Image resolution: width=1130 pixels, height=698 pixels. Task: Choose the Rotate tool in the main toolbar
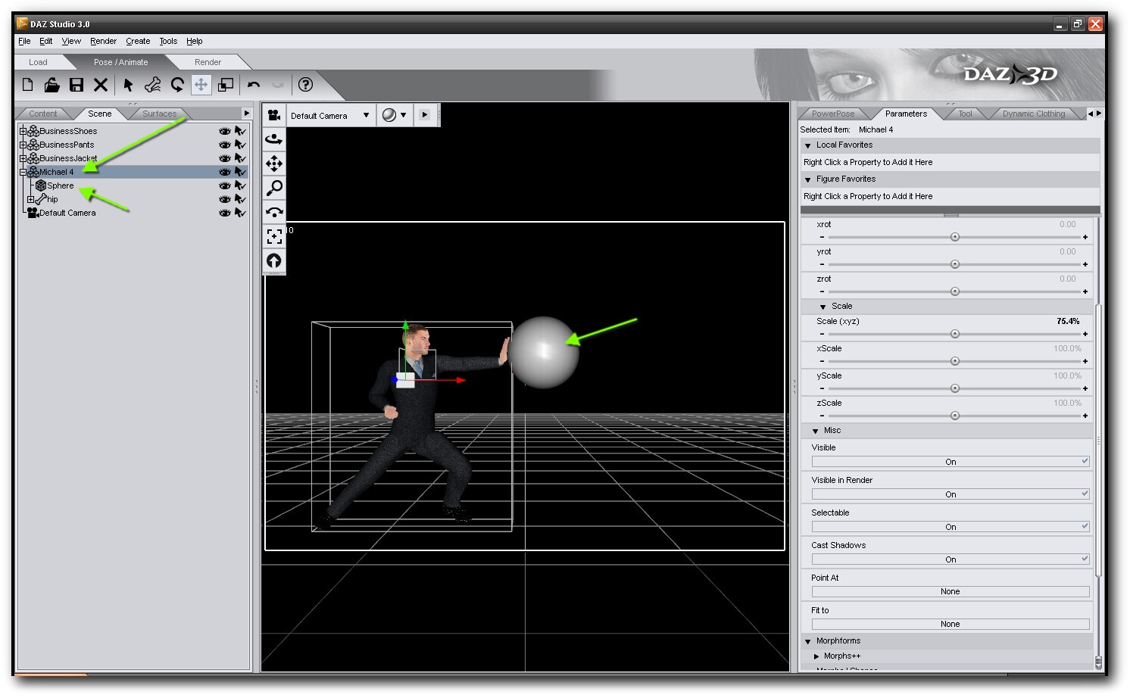coord(177,85)
